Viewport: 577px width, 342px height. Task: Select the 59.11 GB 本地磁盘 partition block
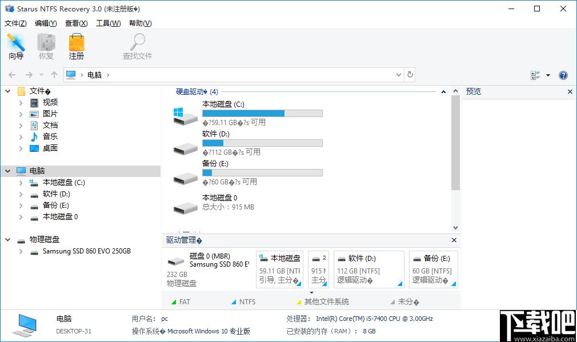[x=280, y=269]
